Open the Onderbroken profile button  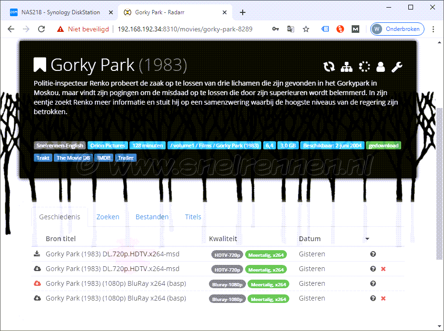[x=397, y=29]
